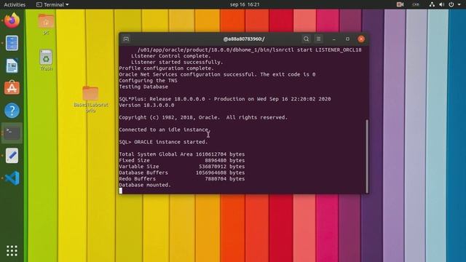This screenshot has width=466, height=262.
Task: Maximize the terminal window
Action: pos(347,39)
